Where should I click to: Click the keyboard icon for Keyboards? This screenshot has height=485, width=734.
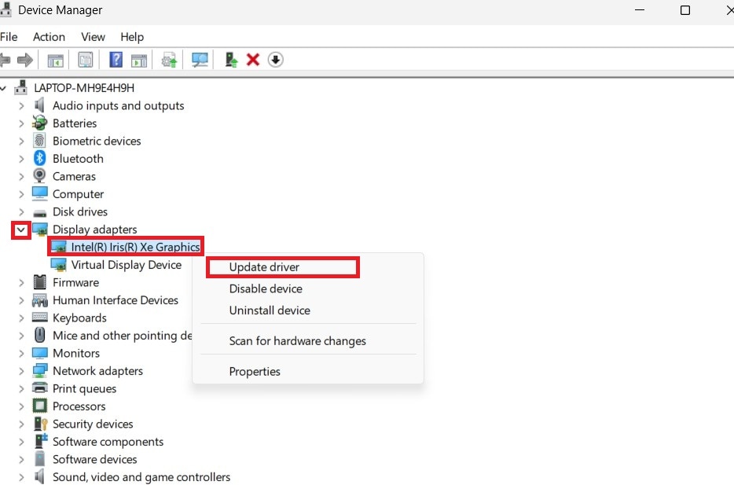tap(40, 317)
